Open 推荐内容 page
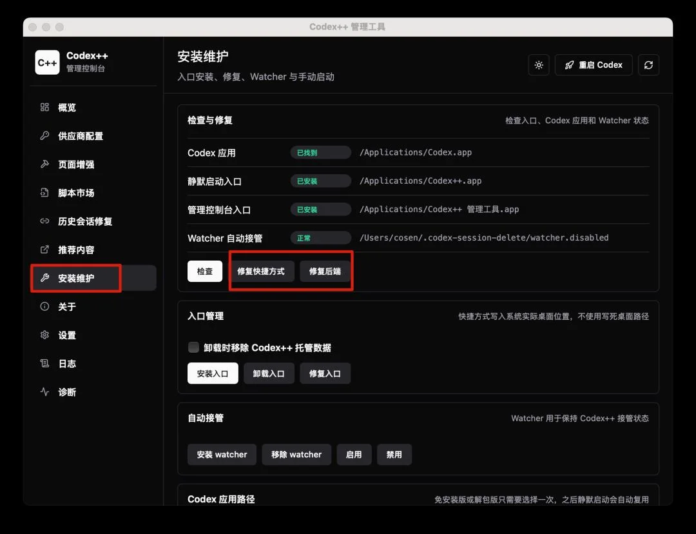The height and width of the screenshot is (534, 696). (x=93, y=249)
